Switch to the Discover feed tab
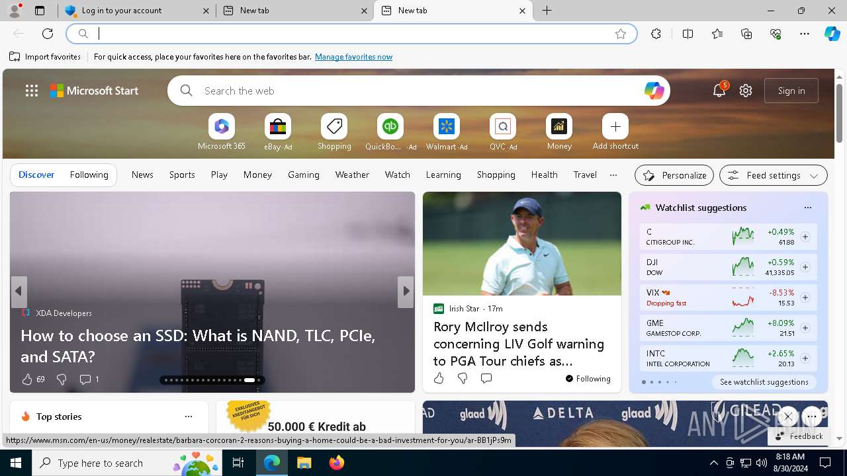The image size is (847, 476). tap(36, 175)
